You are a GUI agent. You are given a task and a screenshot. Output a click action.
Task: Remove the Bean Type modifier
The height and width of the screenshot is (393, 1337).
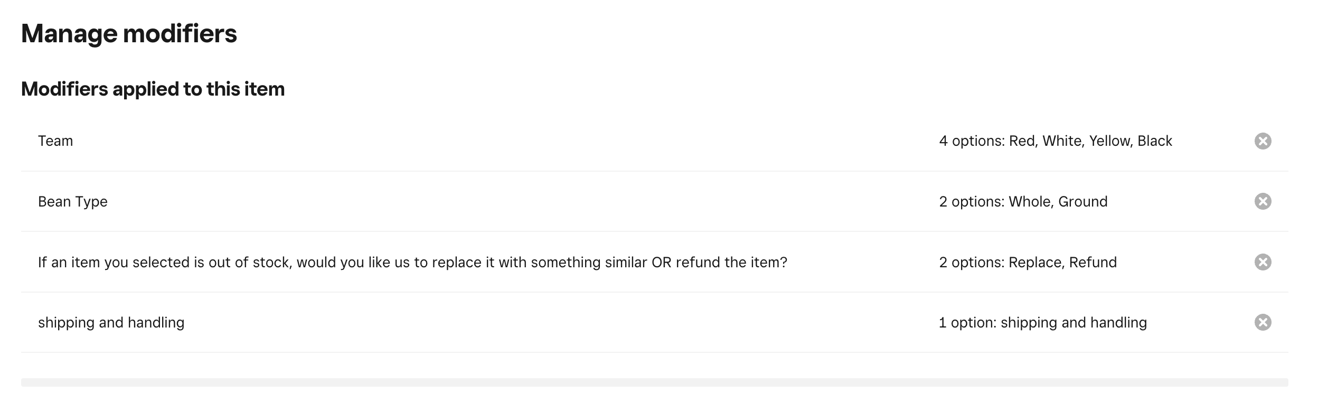(1263, 201)
